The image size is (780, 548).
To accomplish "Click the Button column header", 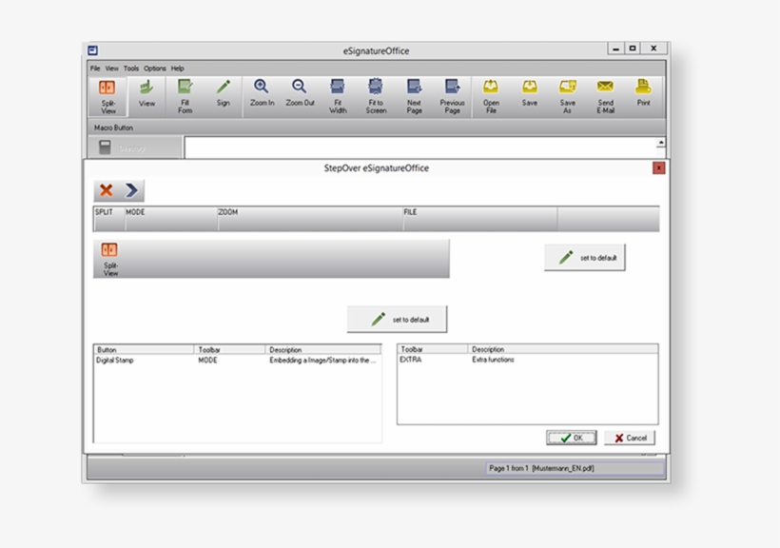I will (144, 349).
